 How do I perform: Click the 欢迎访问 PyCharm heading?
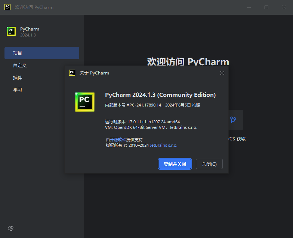pyautogui.click(x=188, y=61)
